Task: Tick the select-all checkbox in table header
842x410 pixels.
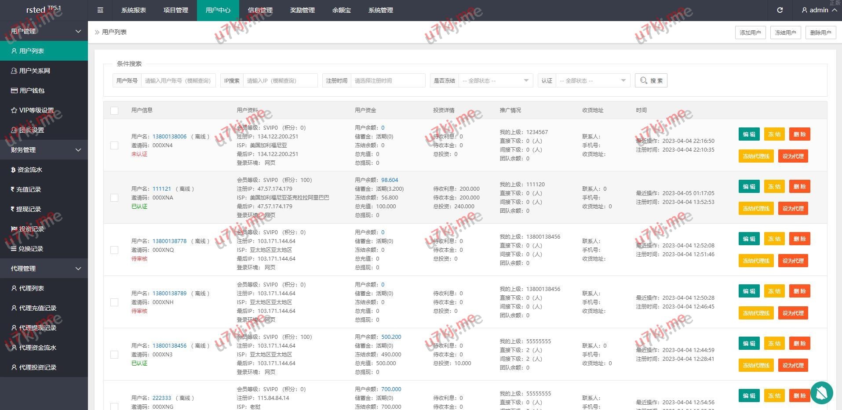Action: click(x=114, y=111)
